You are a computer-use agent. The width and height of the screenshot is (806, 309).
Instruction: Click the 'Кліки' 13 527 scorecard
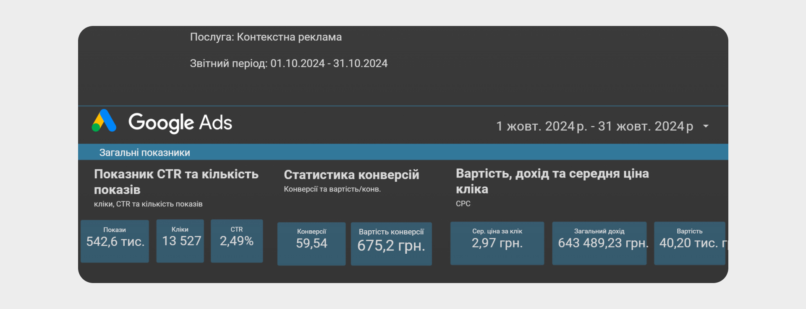coord(180,241)
